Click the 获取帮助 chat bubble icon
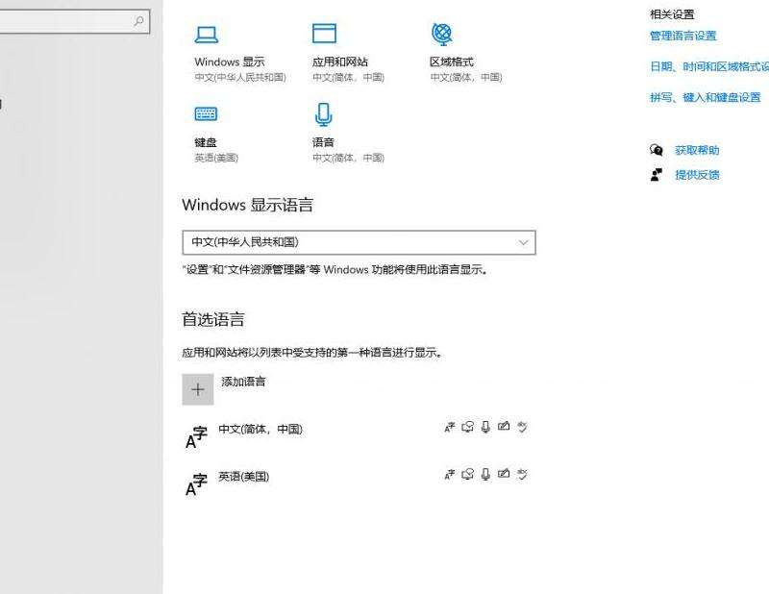The height and width of the screenshot is (594, 769). pos(657,150)
